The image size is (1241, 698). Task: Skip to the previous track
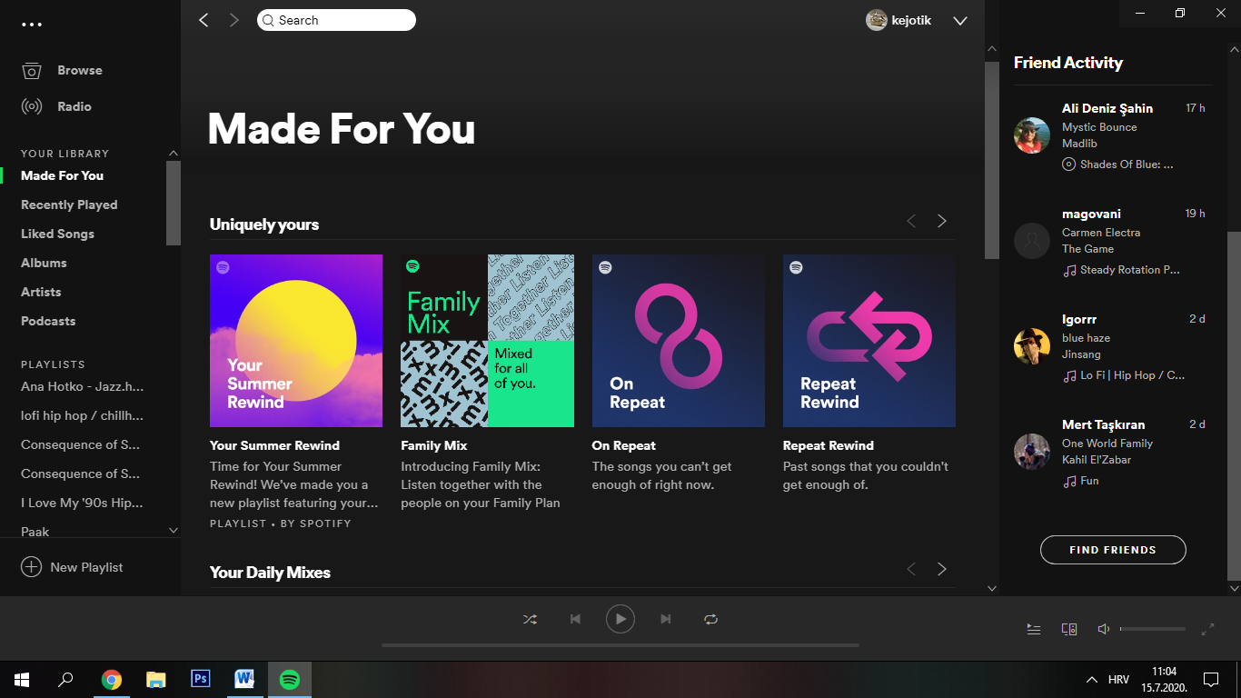575,619
